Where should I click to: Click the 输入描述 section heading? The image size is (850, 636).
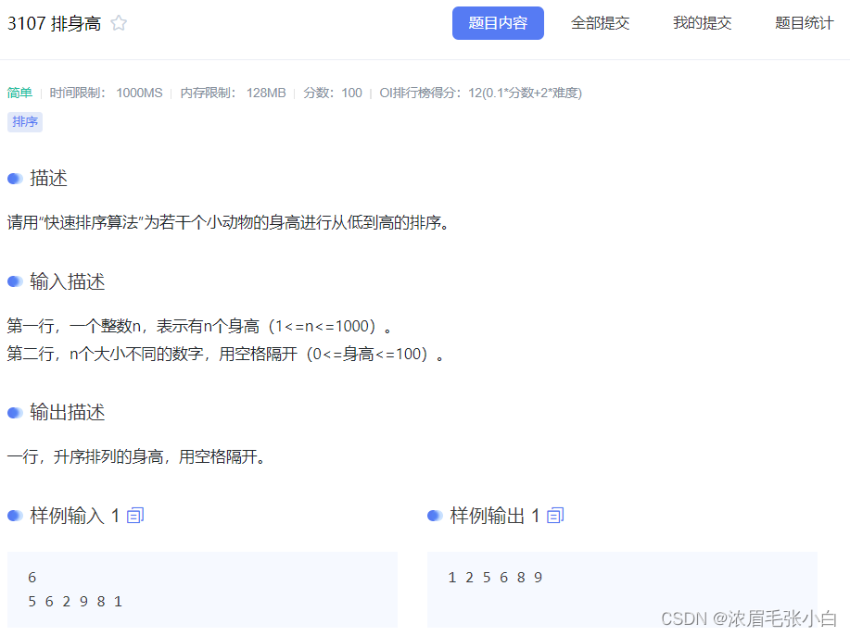[x=68, y=281]
